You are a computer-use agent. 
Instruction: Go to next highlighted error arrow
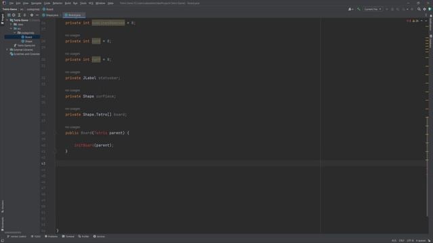point(426,21)
